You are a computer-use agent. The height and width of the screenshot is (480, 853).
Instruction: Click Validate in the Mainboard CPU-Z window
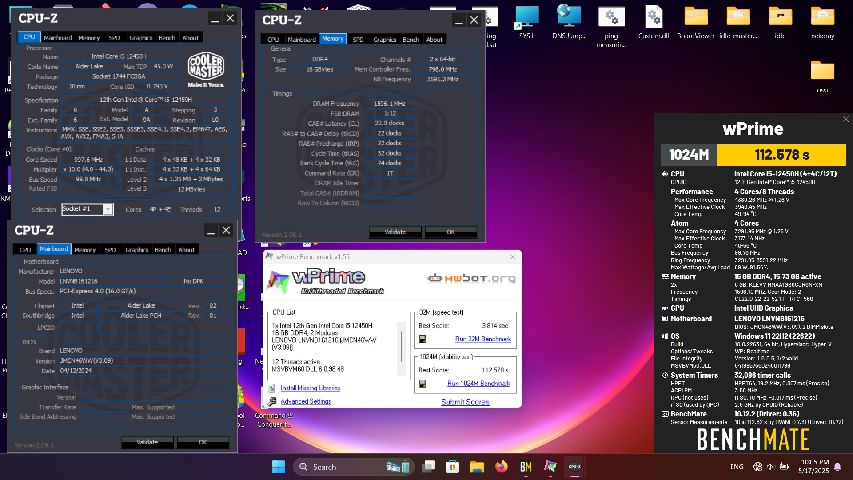(x=147, y=442)
